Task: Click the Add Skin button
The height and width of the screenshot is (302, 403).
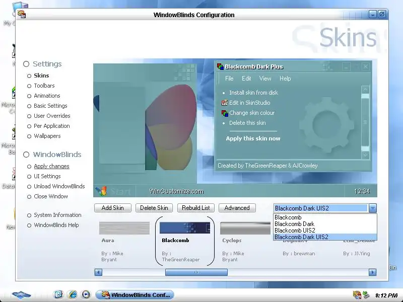Action: 112,208
